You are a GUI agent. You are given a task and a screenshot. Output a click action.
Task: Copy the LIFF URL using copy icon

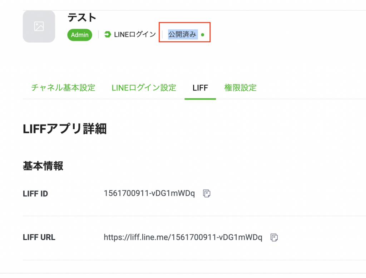274,237
